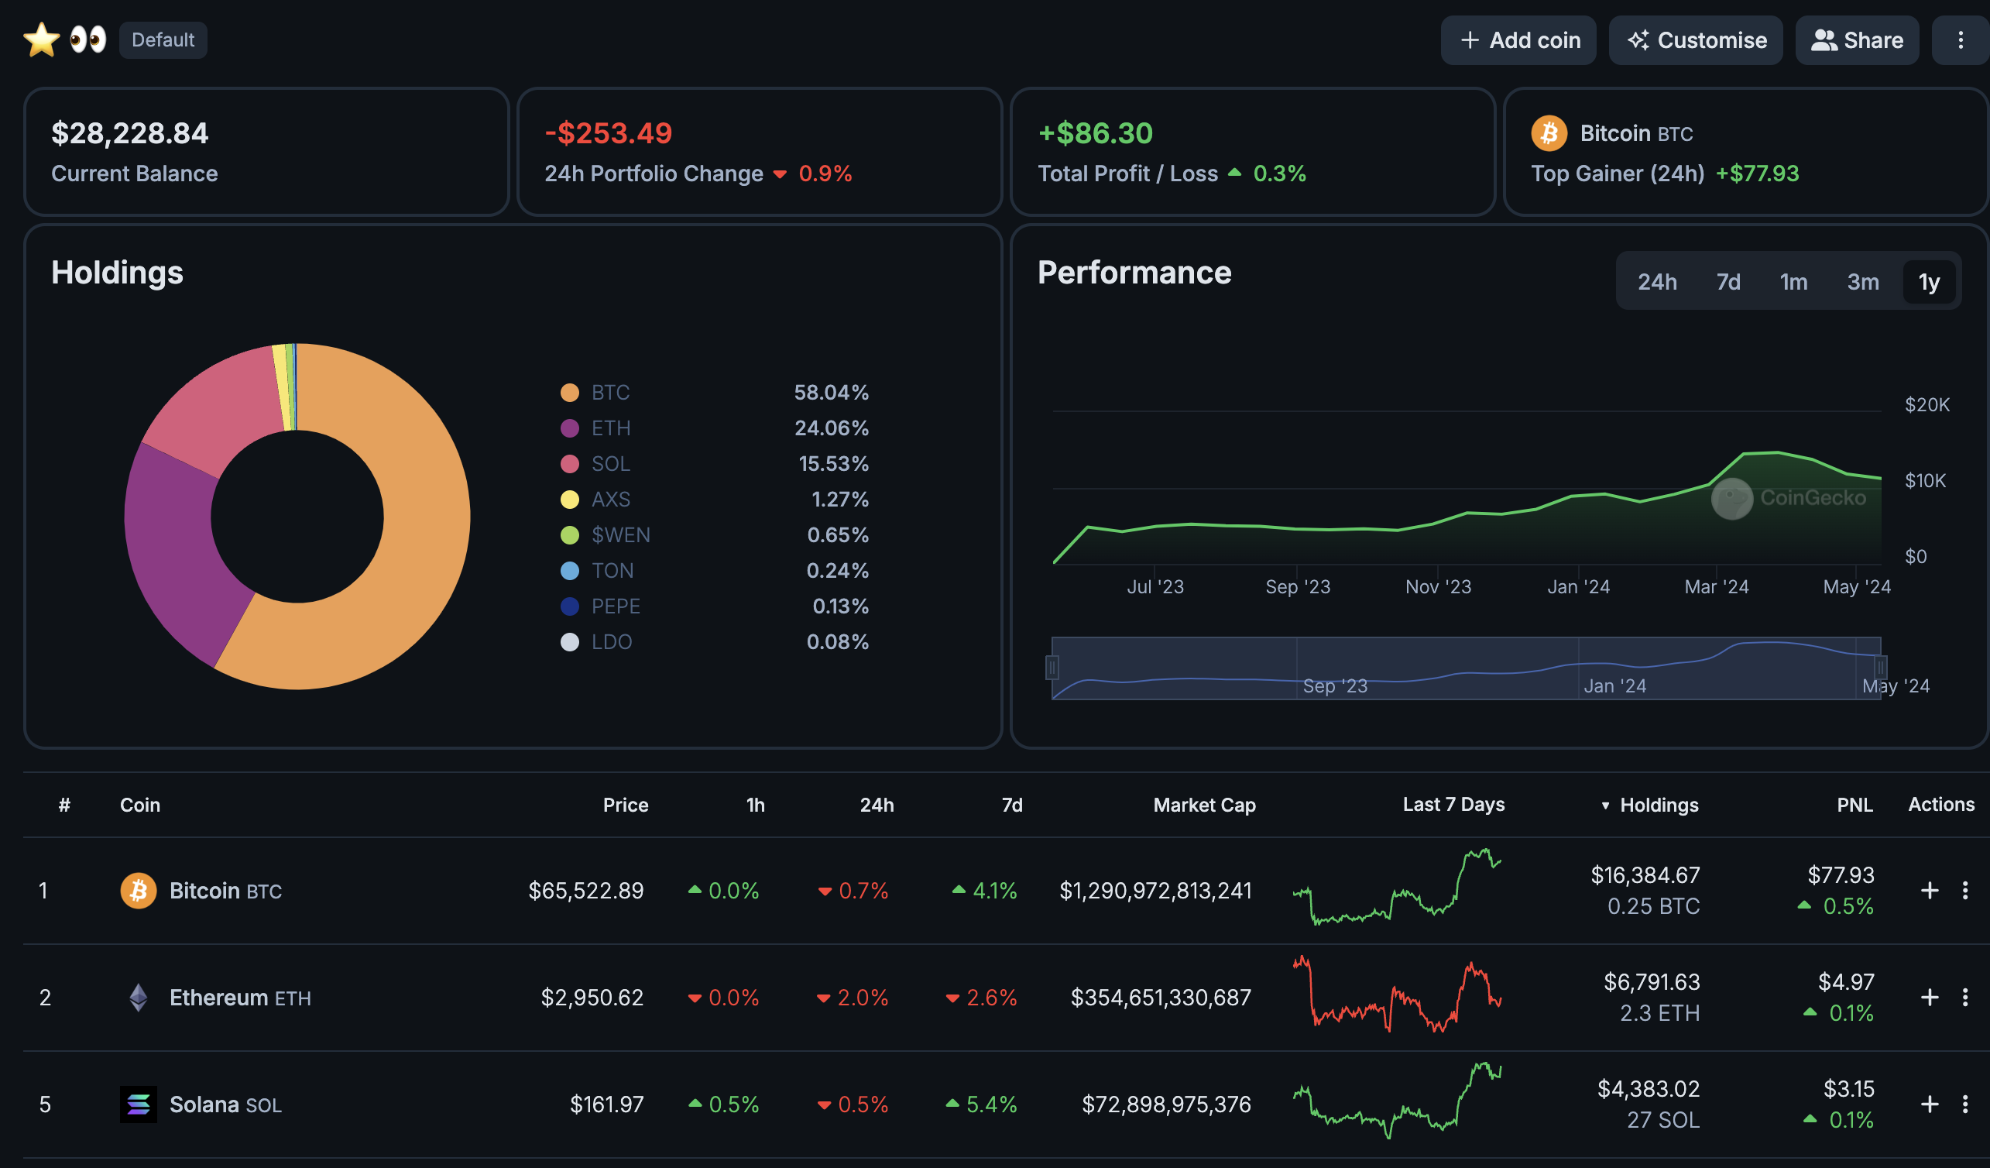This screenshot has height=1168, width=1990.
Task: Open three-dot actions menu for Ethereum
Action: (x=1964, y=997)
